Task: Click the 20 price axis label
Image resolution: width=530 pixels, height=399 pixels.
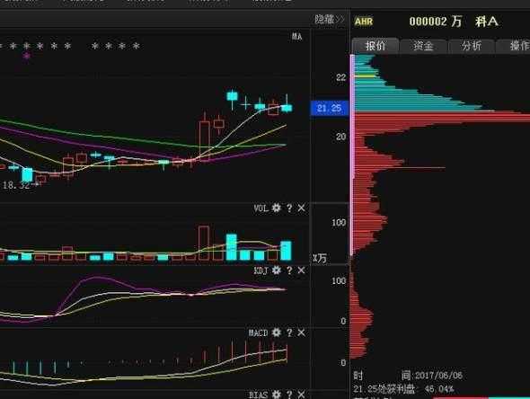Action: coord(341,137)
